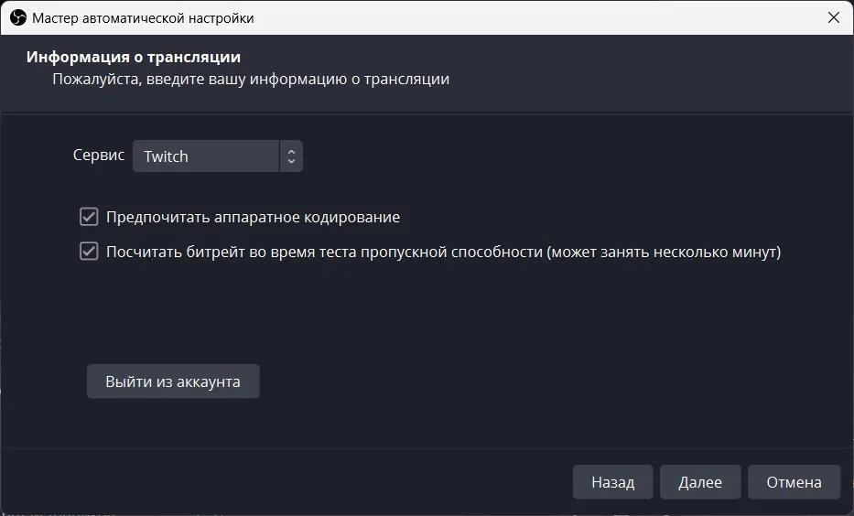This screenshot has height=516, width=854.
Task: Click the Выйти из аккаунта button
Action: (173, 382)
